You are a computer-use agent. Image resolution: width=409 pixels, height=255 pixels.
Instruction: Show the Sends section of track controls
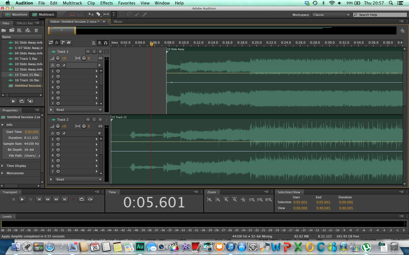[x=63, y=42]
